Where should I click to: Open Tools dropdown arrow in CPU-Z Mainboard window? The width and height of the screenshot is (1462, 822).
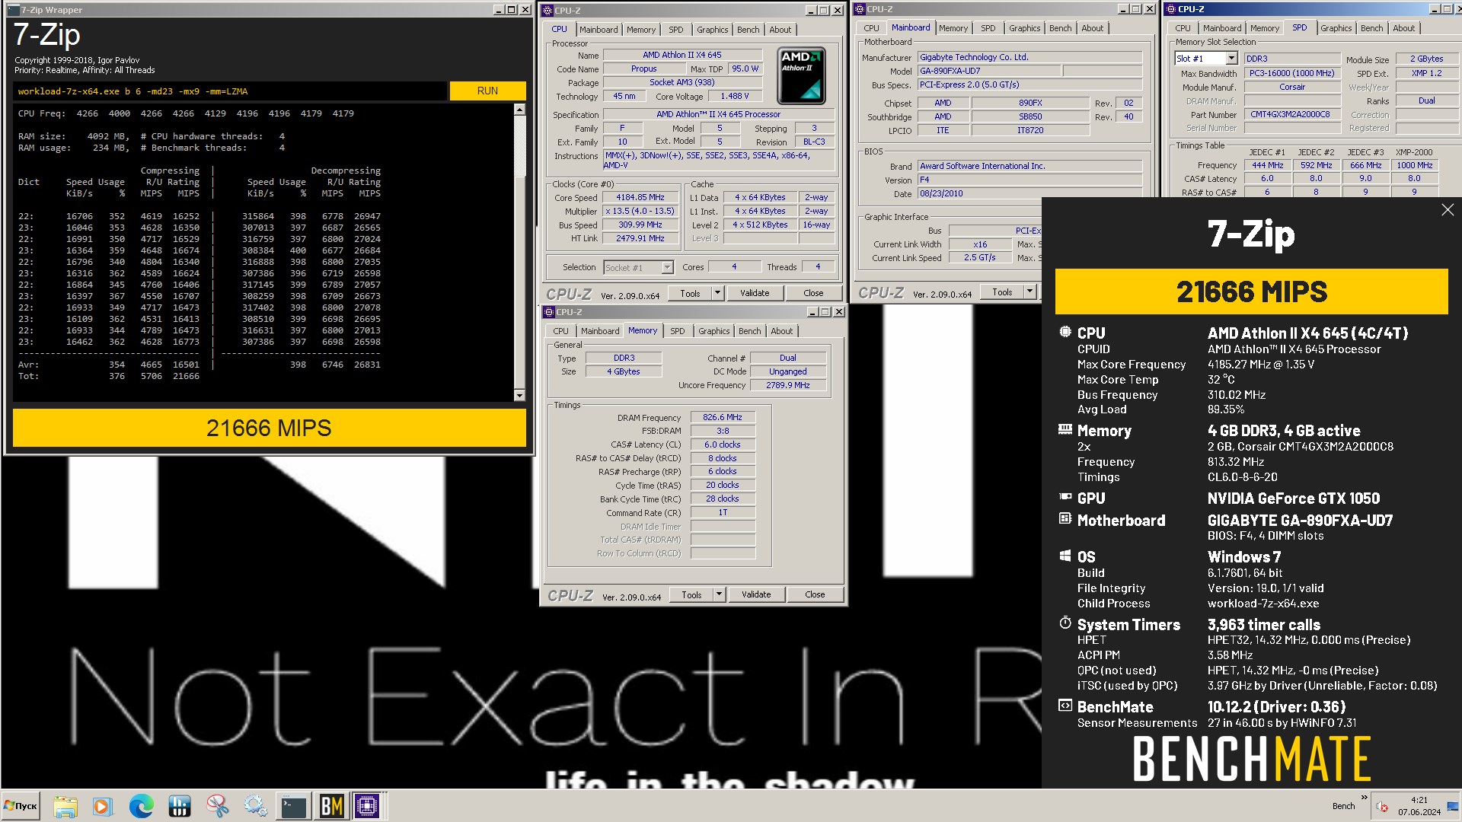pos(1029,292)
